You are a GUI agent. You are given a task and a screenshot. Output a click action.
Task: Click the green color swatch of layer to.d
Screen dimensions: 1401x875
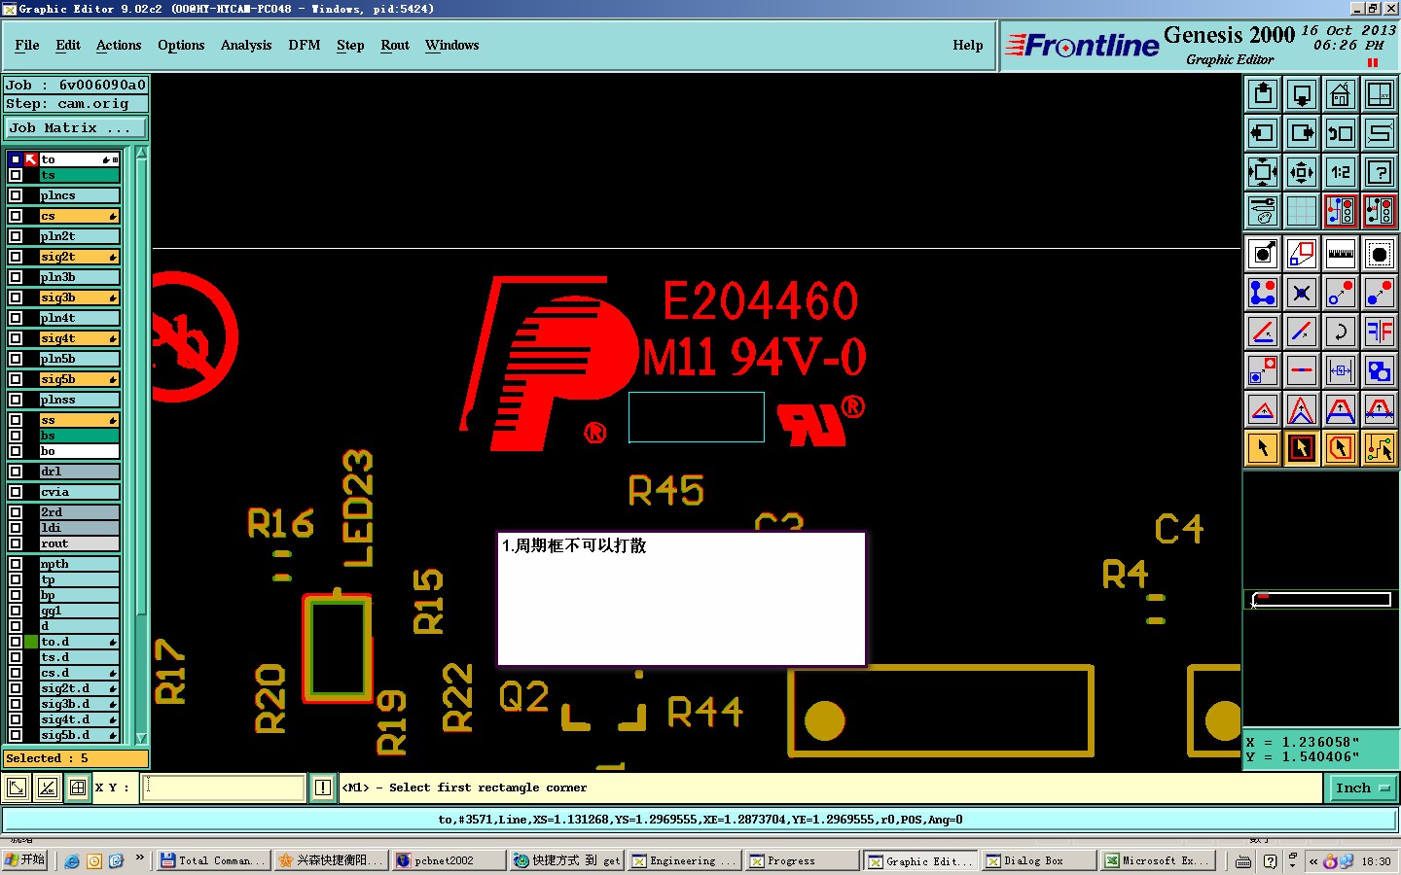(x=31, y=642)
